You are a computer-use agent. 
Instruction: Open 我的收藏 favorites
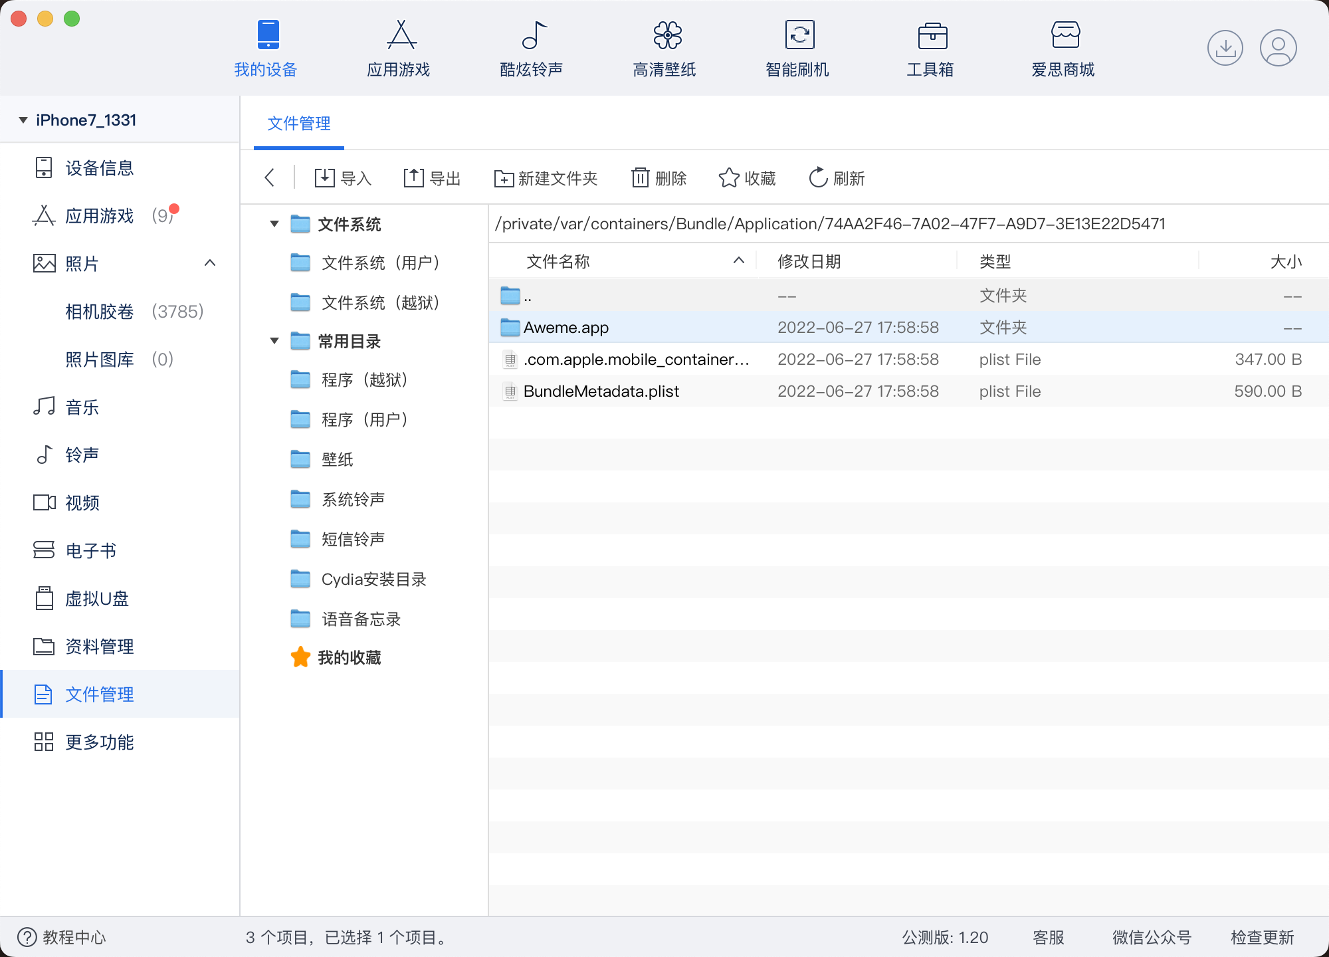pos(336,657)
